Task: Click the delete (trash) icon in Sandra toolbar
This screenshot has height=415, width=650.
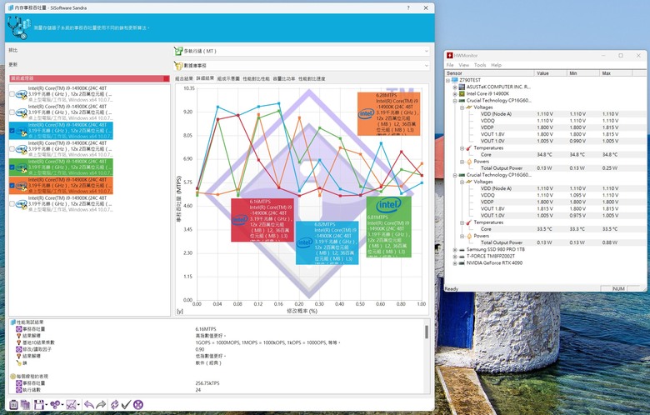Action: 13,405
